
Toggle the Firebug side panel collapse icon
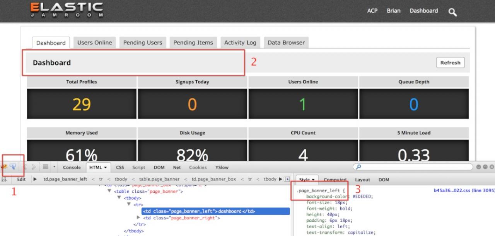287,179
